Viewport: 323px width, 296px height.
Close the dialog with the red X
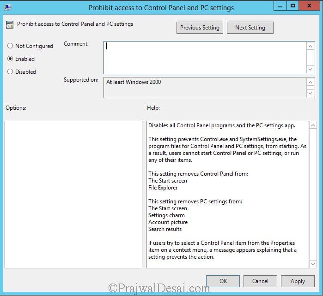point(309,6)
